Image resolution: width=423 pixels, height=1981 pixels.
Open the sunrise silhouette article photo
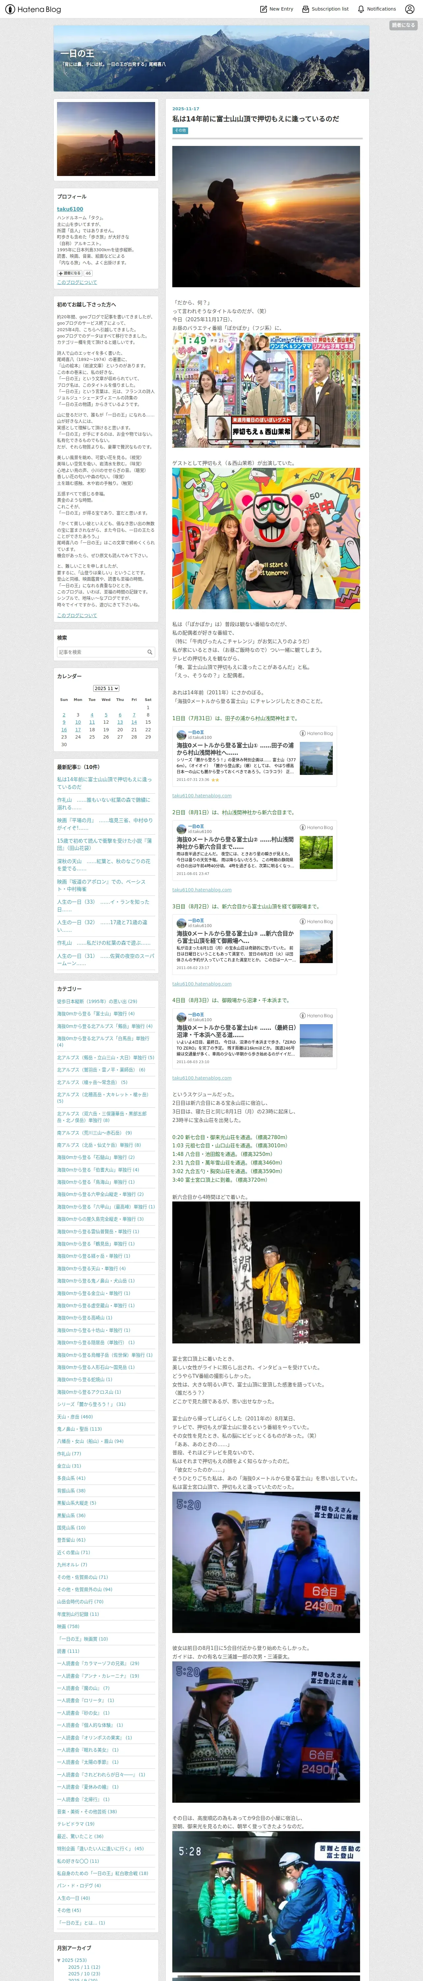(x=266, y=217)
